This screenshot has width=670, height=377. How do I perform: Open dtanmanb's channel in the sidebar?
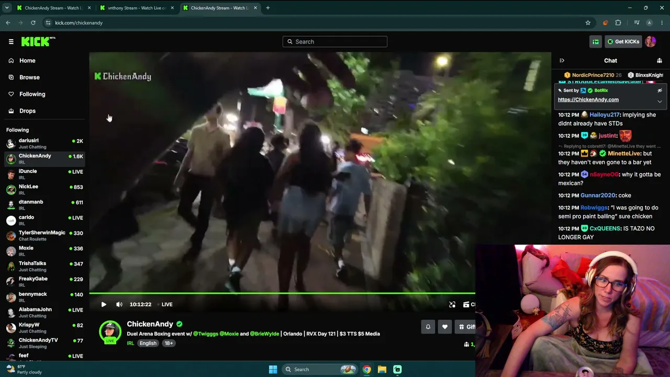pos(44,204)
